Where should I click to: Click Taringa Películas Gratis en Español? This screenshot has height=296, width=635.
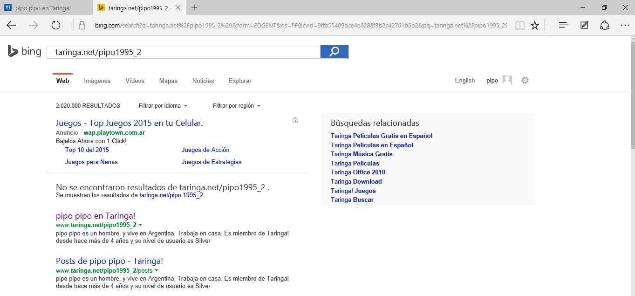click(x=382, y=136)
